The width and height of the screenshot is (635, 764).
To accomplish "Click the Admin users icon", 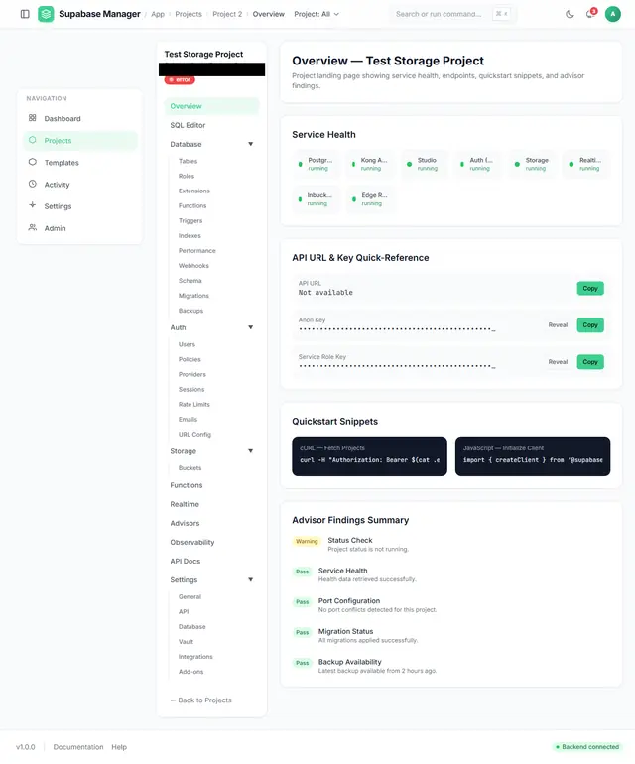I will (32, 227).
